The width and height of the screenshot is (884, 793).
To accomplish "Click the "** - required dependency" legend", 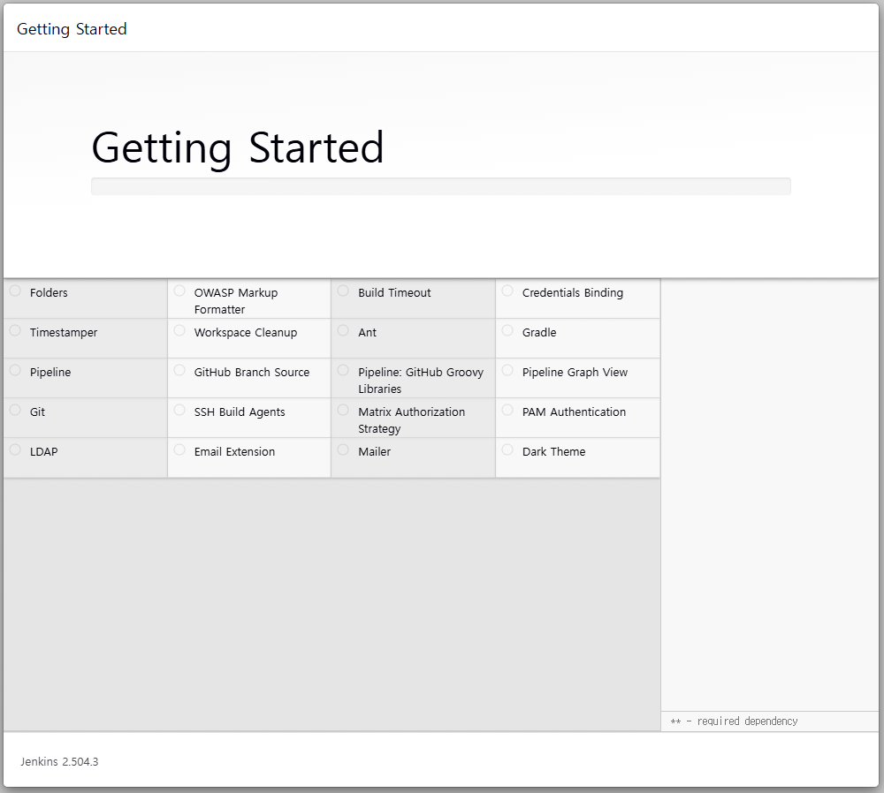I will (734, 721).
